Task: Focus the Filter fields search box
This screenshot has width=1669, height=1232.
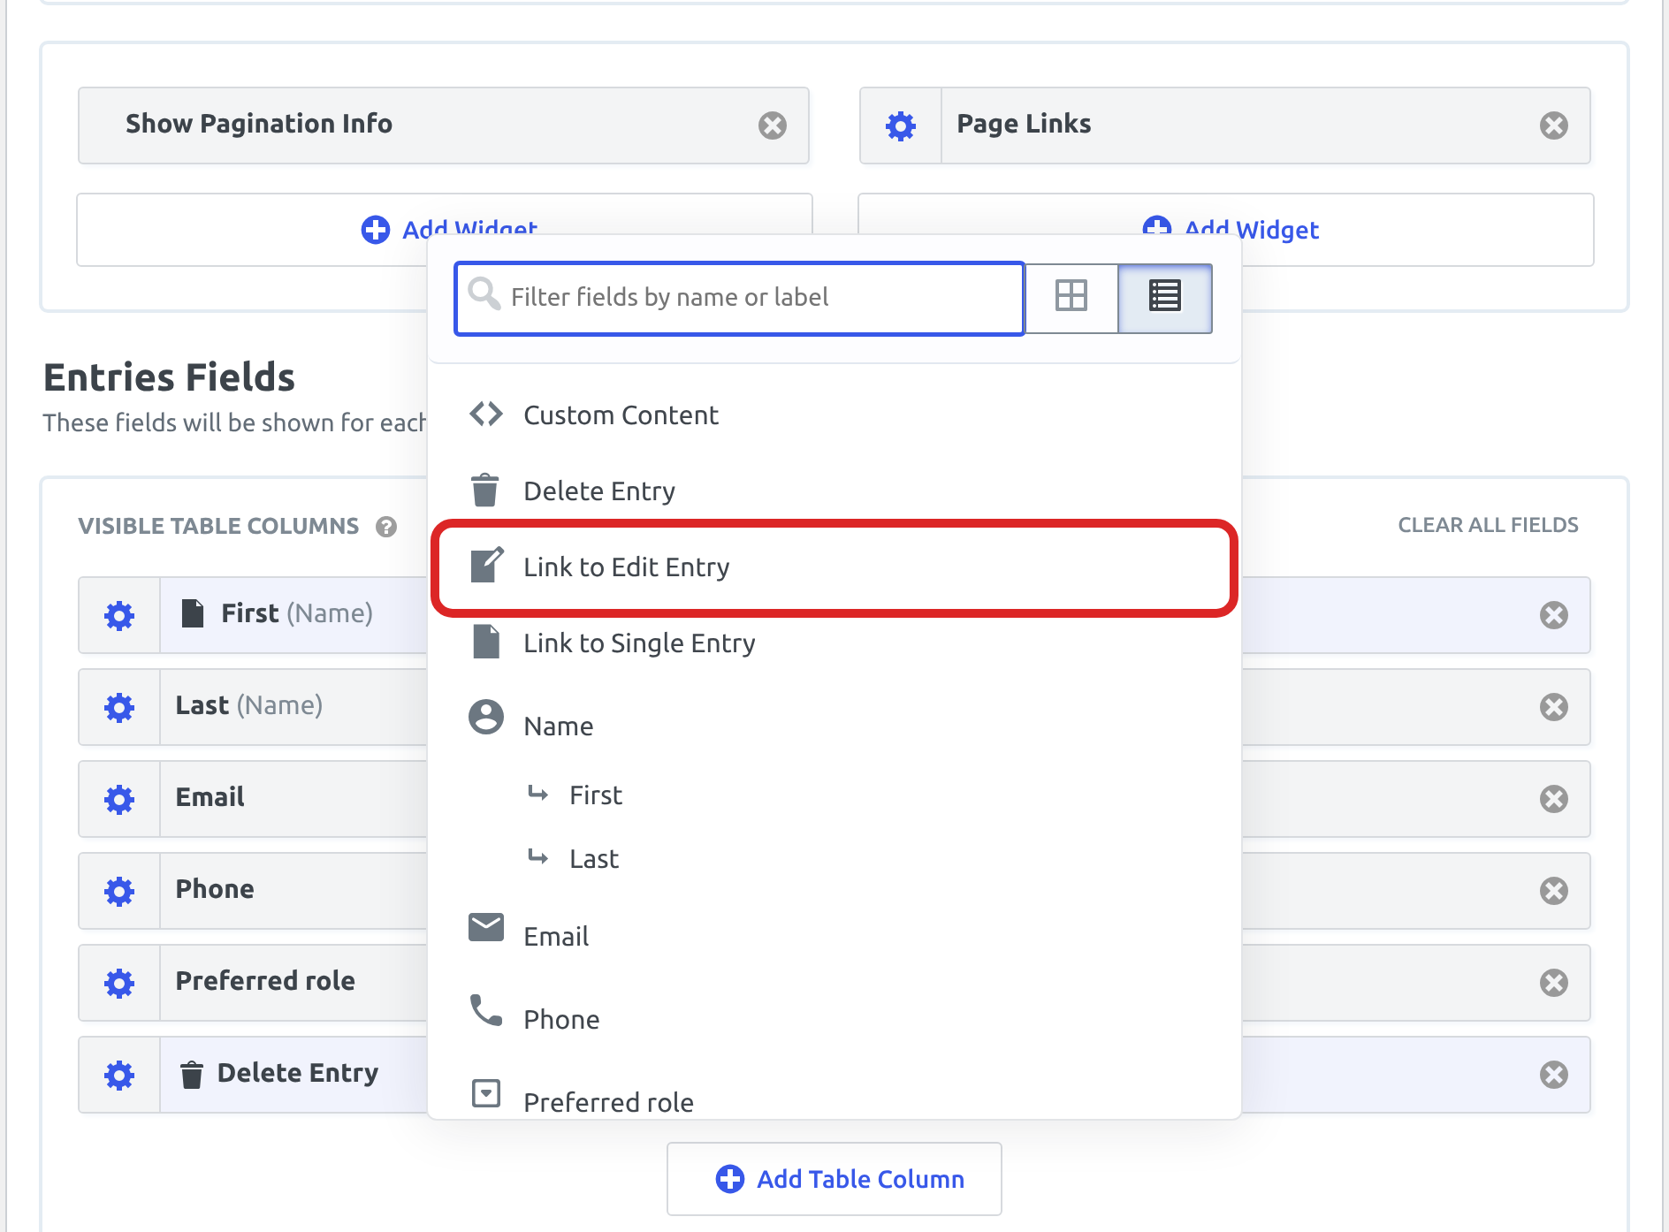Action: click(739, 299)
